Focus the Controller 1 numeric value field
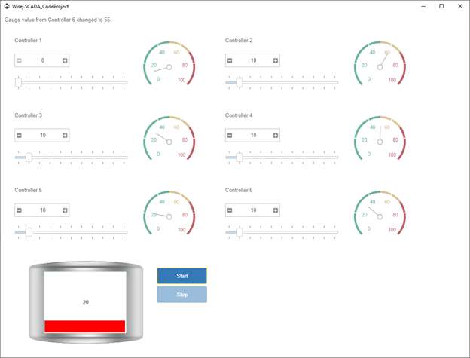Screen dimensions: 470x358 pyautogui.click(x=42, y=60)
